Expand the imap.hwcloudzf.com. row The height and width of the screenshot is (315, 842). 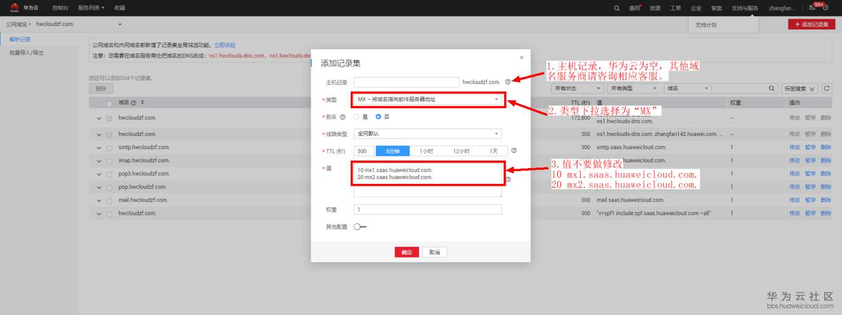coord(99,161)
